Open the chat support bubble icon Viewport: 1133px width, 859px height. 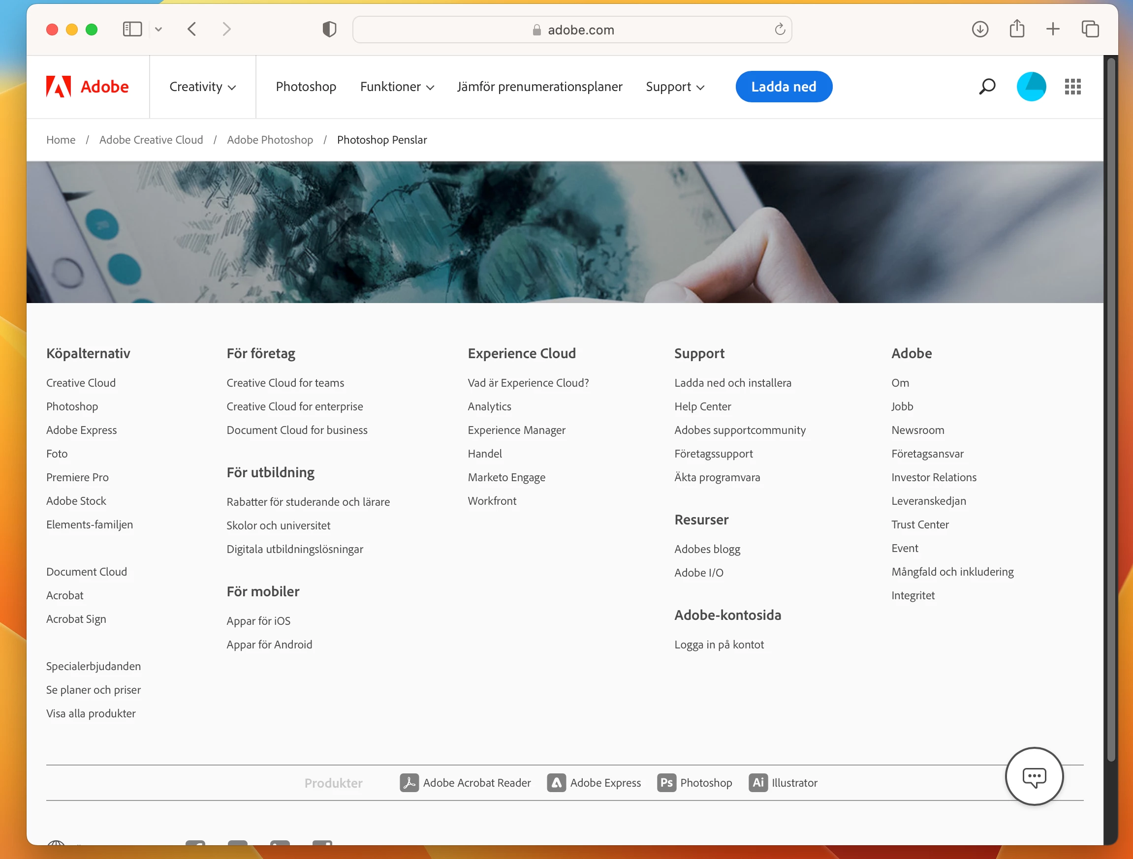1034,776
